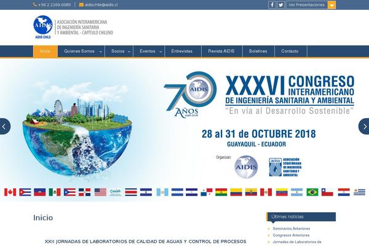The width and height of the screenshot is (369, 246).
Task: Open the Facebook page icon
Action: click(x=272, y=5)
